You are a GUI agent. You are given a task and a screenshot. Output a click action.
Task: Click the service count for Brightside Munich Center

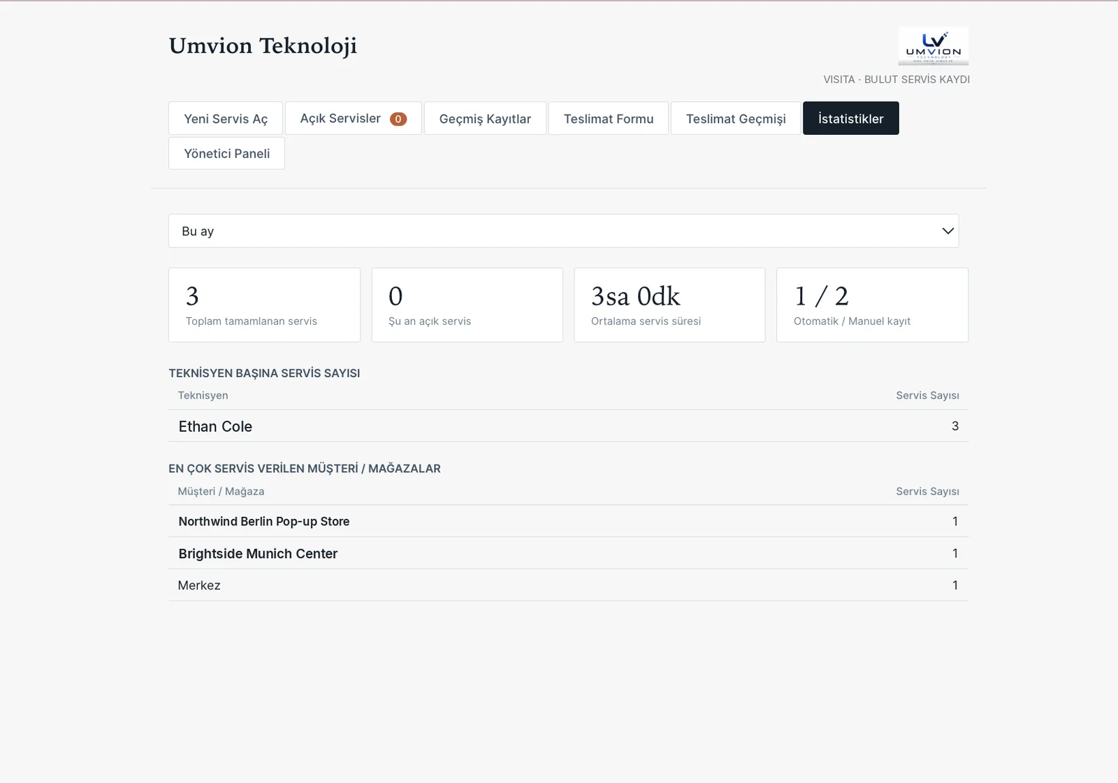tap(955, 553)
